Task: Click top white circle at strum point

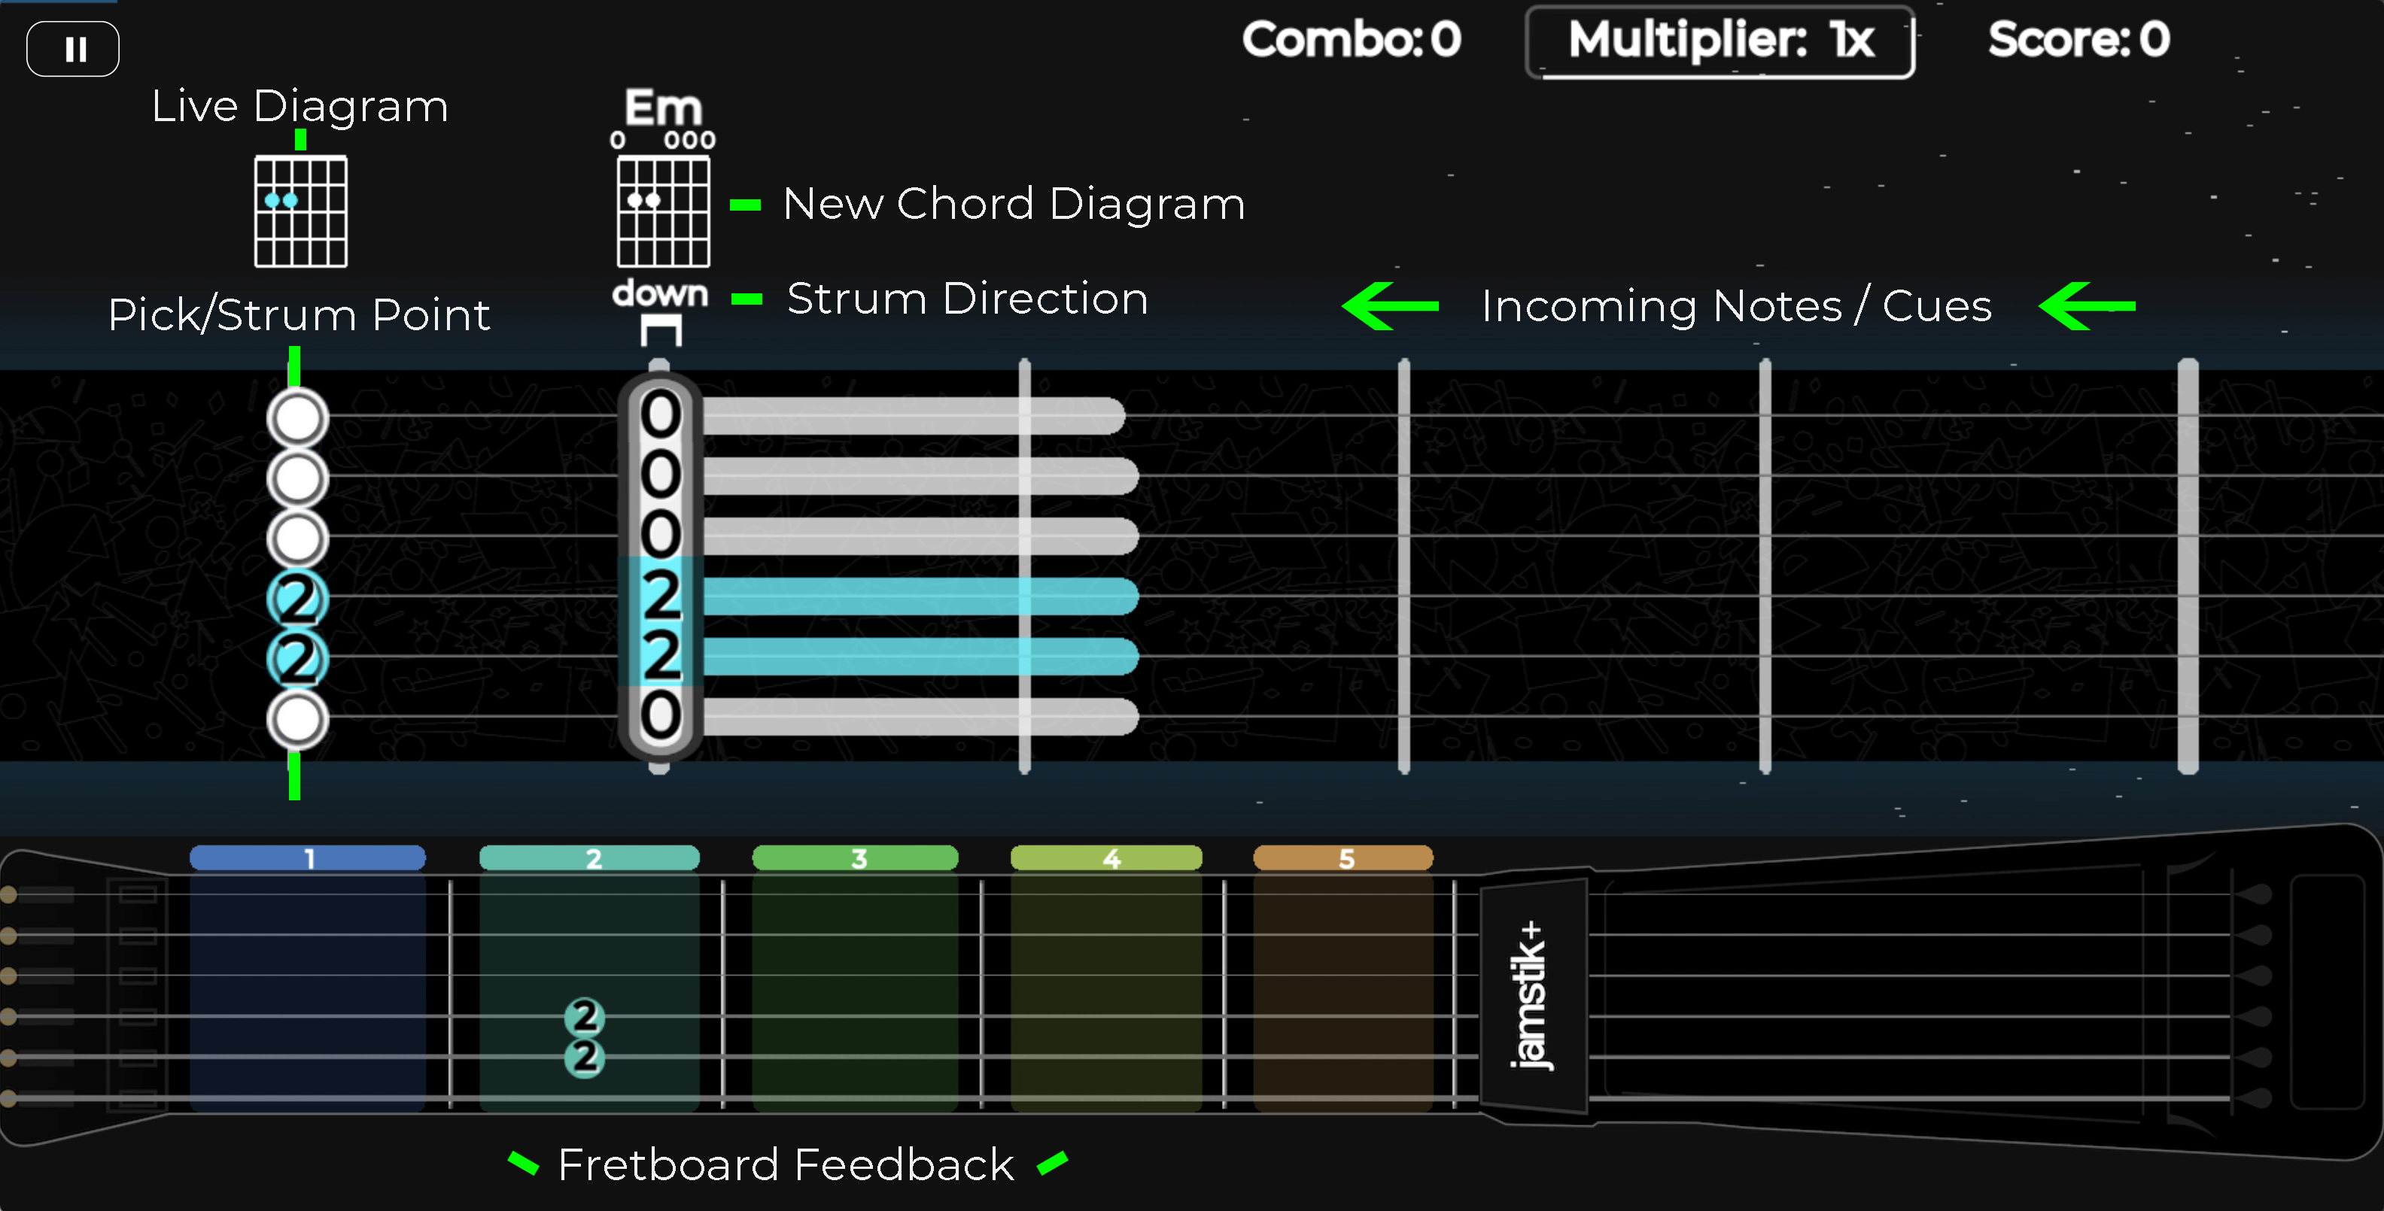Action: pyautogui.click(x=297, y=418)
